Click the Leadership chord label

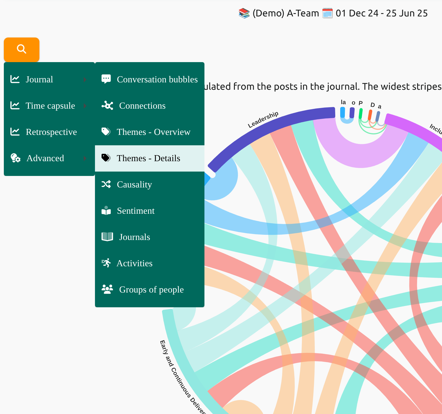[x=263, y=120]
